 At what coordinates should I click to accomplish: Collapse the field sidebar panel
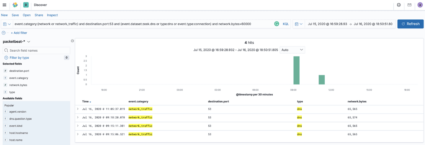point(72,41)
